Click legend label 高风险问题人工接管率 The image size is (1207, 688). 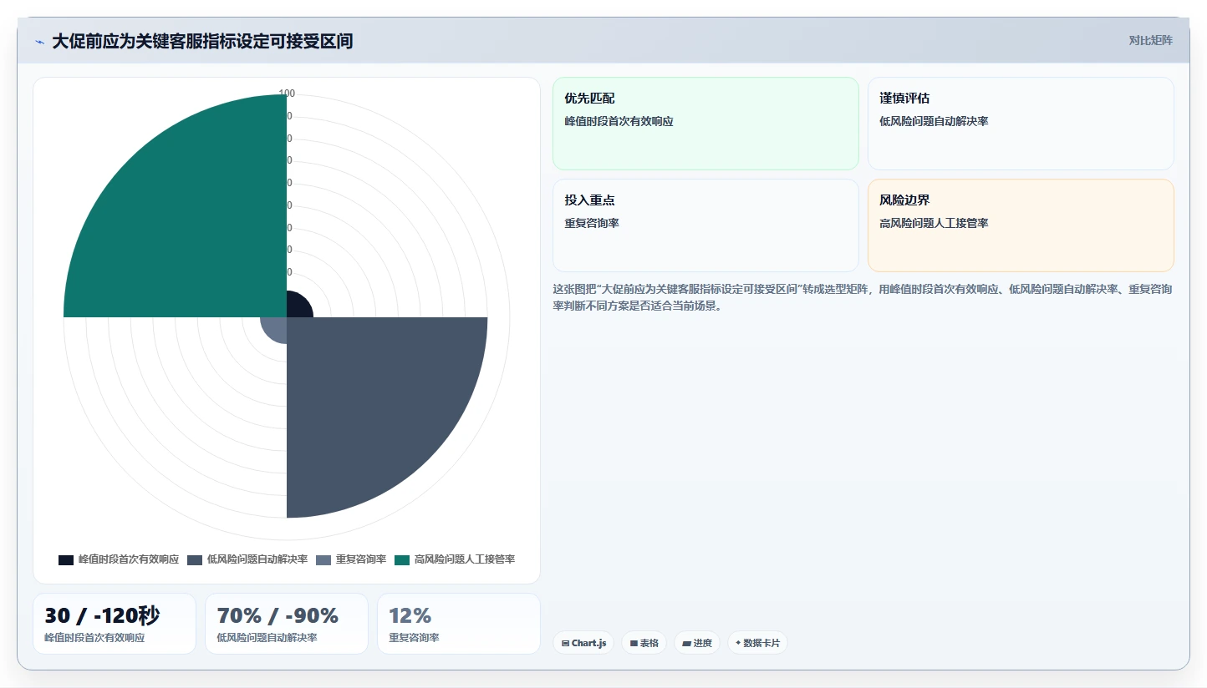[465, 559]
